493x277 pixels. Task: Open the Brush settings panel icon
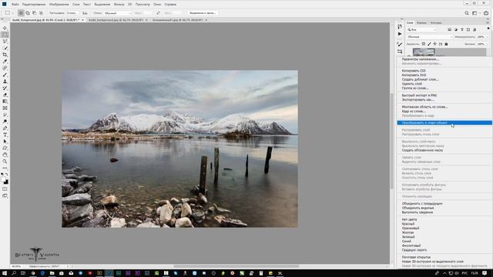click(x=400, y=45)
